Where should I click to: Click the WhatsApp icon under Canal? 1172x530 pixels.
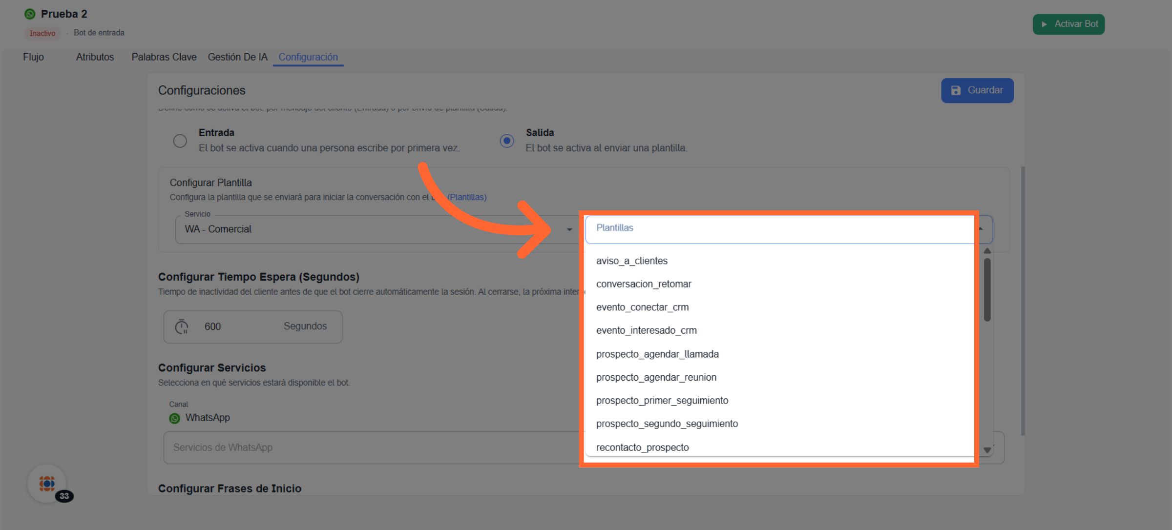174,418
